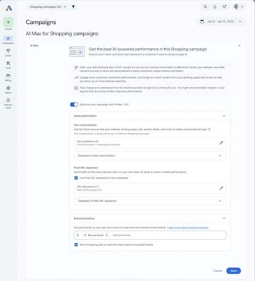Open account dropdown chevron

point(242,7)
